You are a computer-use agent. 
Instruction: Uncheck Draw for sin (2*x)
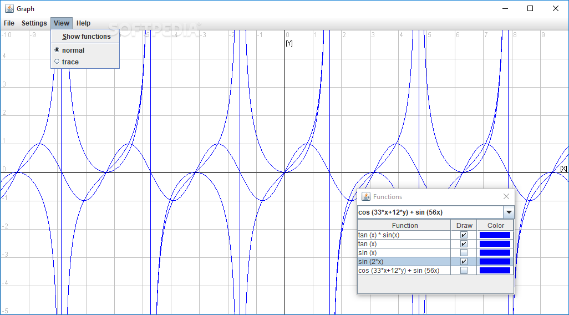click(464, 262)
